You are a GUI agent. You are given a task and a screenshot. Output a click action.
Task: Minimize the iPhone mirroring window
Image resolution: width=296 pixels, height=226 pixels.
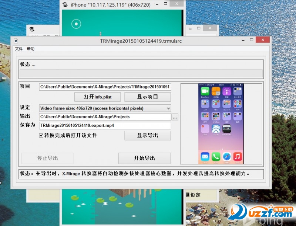click(157, 4)
